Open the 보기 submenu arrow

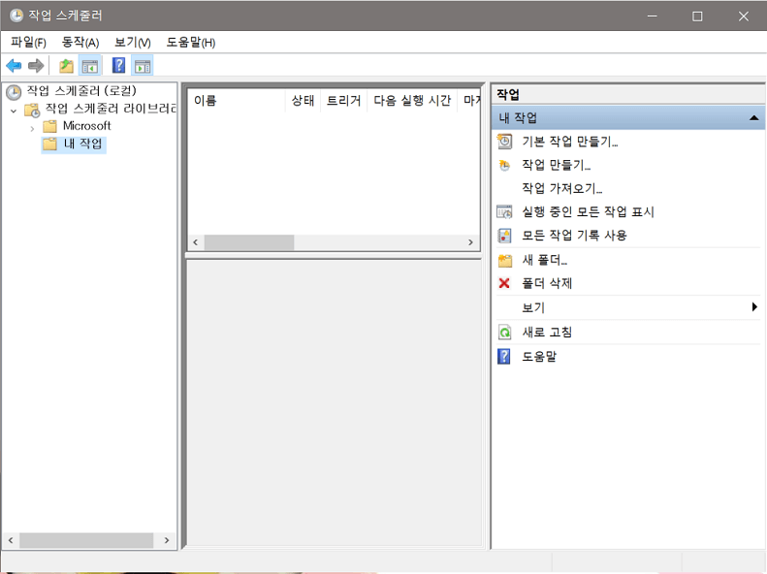[754, 307]
